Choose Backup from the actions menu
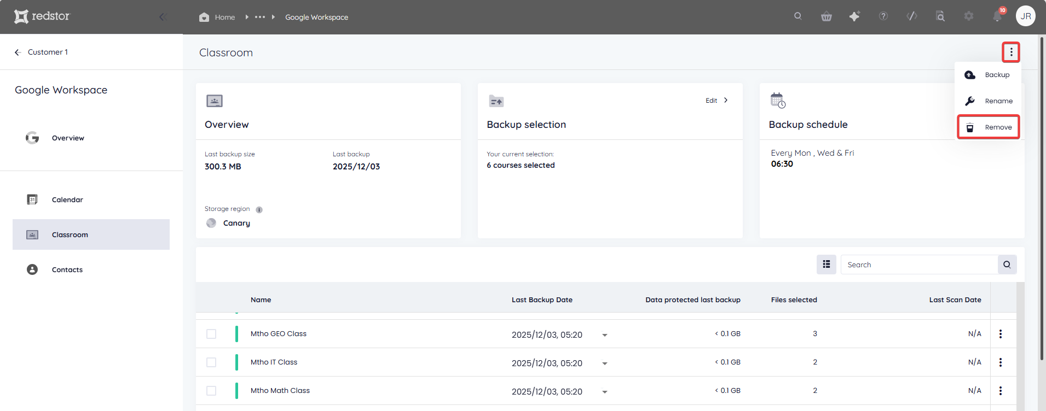The height and width of the screenshot is (411, 1046). (988, 75)
